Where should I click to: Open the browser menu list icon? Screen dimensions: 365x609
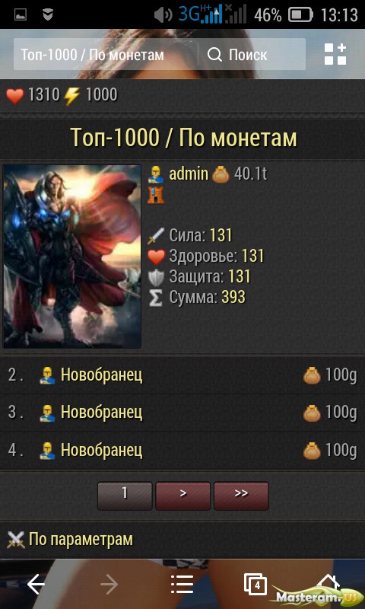click(x=182, y=584)
